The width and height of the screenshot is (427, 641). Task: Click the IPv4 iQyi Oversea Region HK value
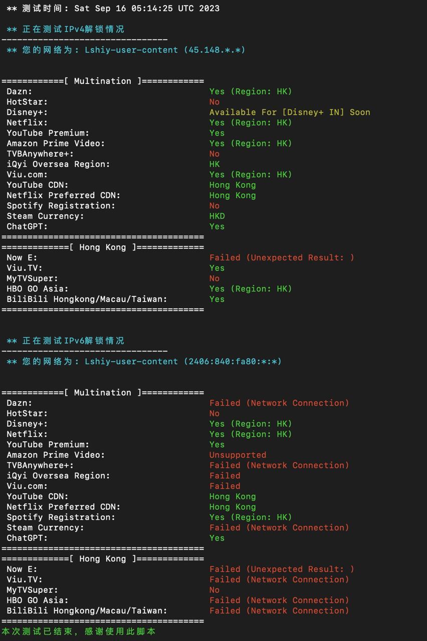[215, 164]
